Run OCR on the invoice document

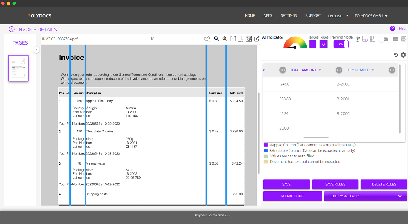(207, 39)
